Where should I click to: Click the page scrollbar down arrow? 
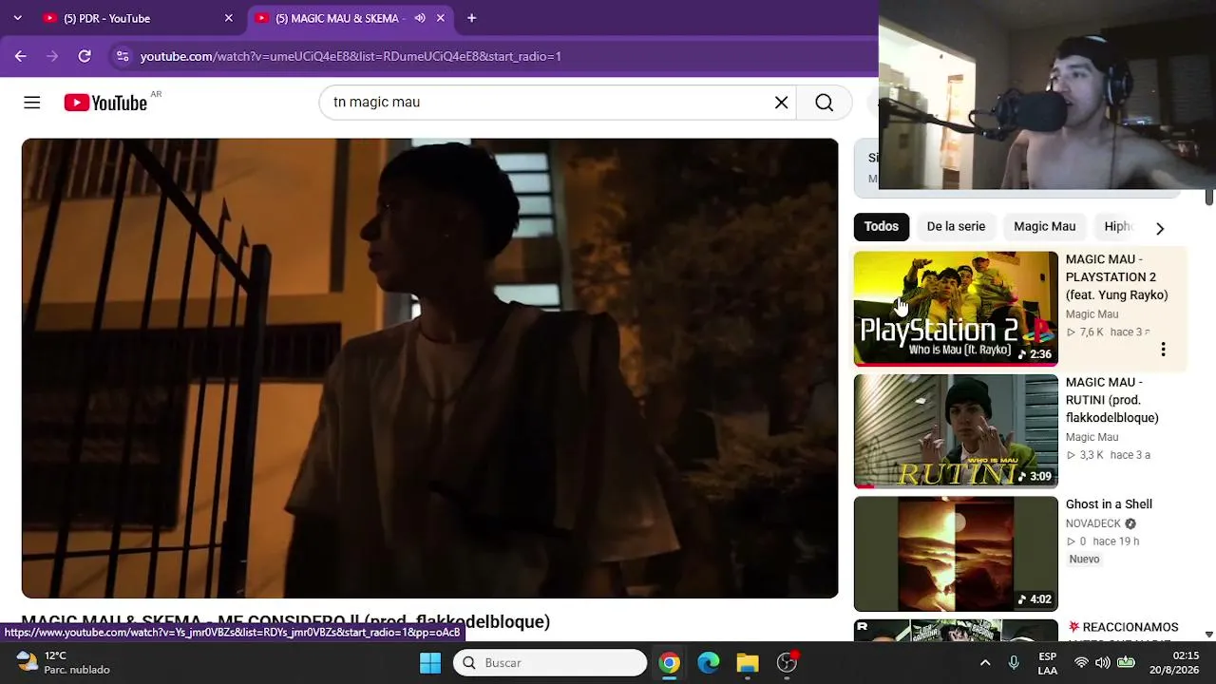(1209, 635)
